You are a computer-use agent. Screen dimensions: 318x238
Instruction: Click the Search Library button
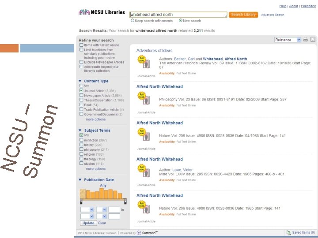coord(243,15)
